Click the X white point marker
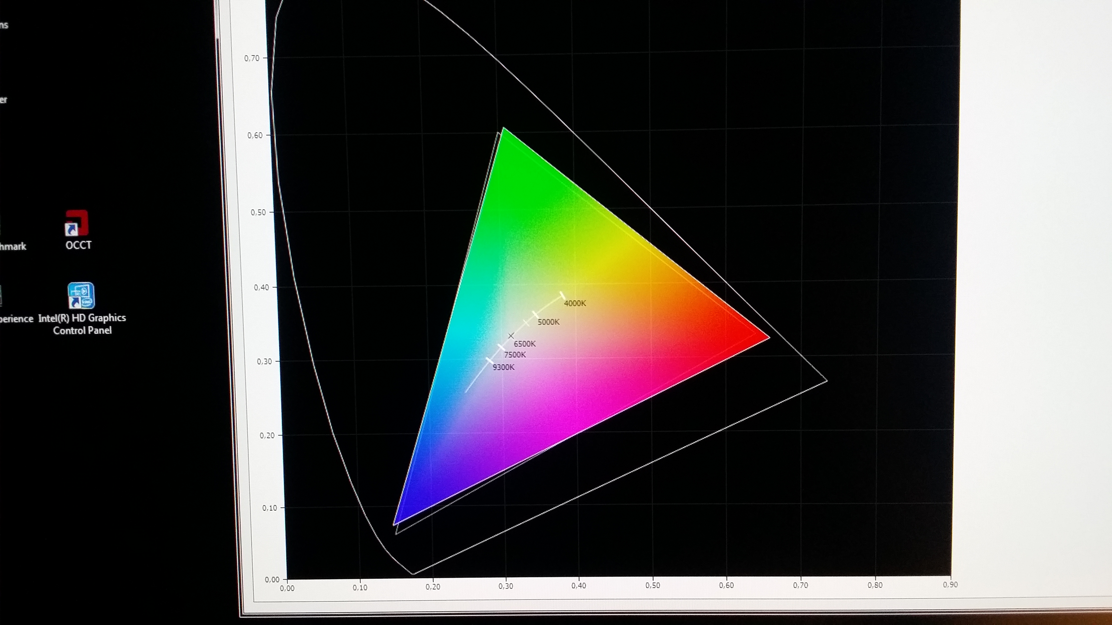Viewport: 1112px width, 625px height. 511,336
